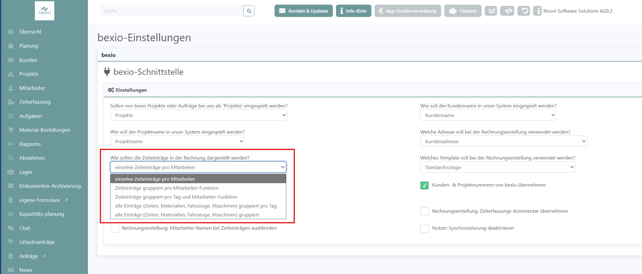Image resolution: width=642 pixels, height=274 pixels.
Task: Click the Kontakt & Updates button
Action: 304,11
